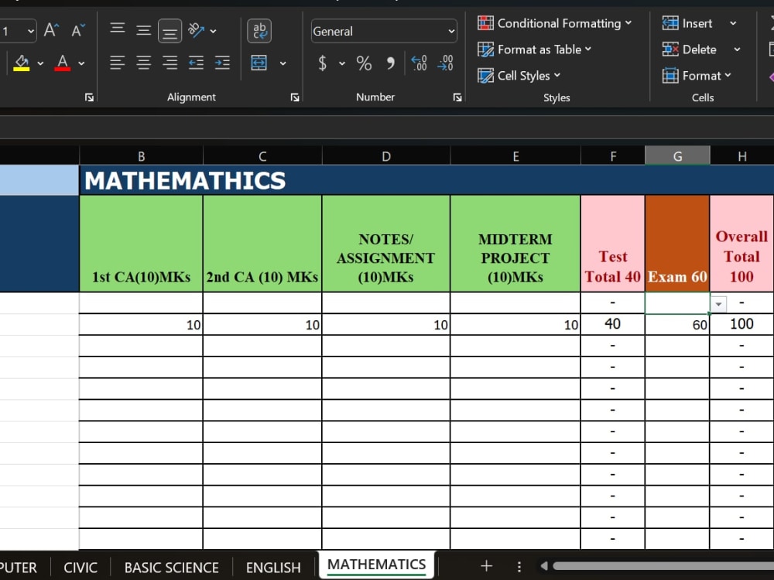The width and height of the screenshot is (774, 580).
Task: Select column C header
Action: tap(262, 156)
